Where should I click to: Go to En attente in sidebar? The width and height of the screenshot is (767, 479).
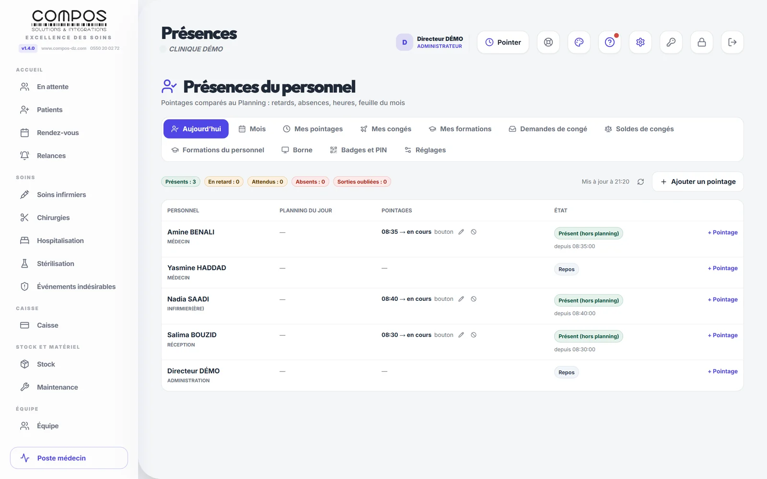click(69, 87)
